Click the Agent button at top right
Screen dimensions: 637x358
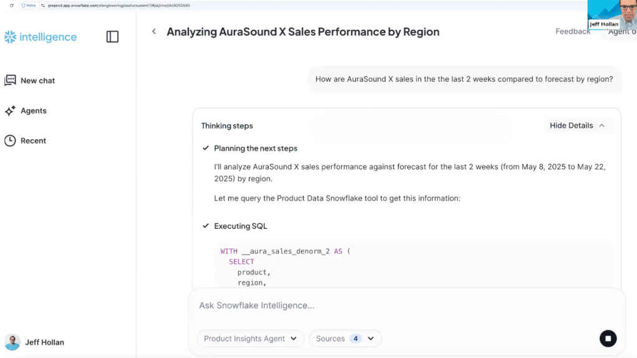coord(622,31)
